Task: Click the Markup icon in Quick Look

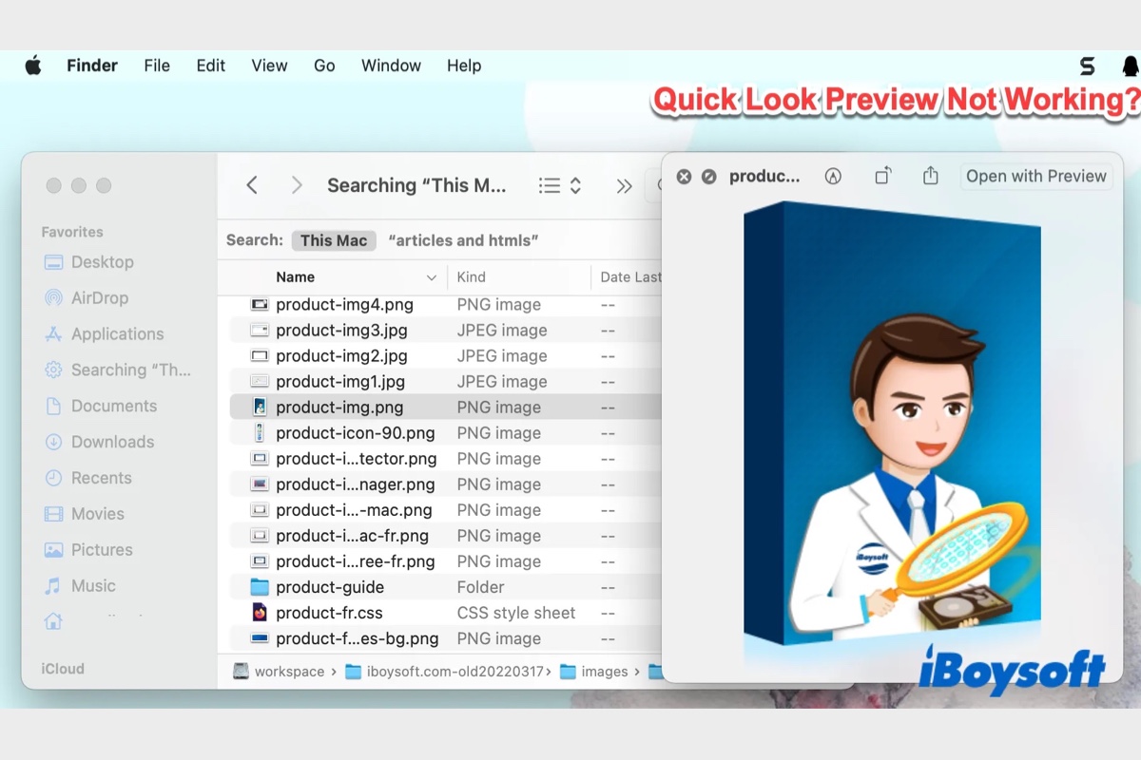Action: click(833, 177)
